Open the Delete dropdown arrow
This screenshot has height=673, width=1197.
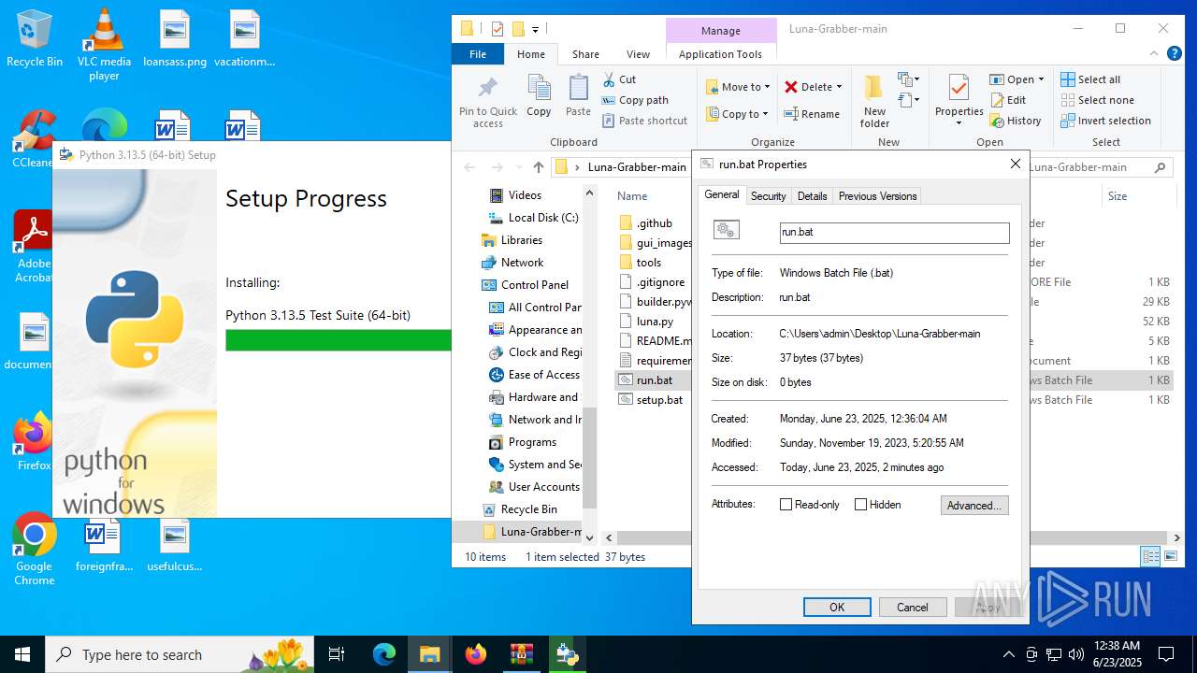pos(839,87)
